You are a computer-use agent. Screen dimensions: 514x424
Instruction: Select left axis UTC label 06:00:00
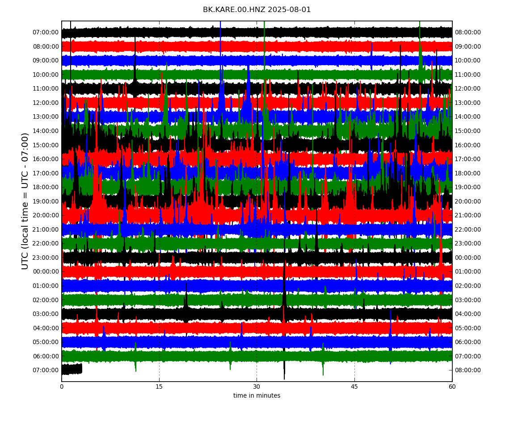(x=46, y=356)
